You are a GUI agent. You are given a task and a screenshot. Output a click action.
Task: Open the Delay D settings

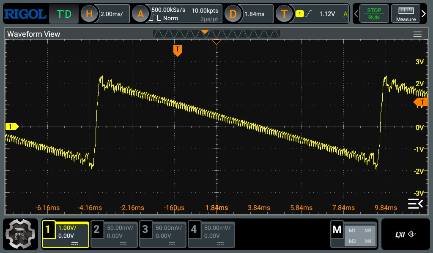coord(233,14)
